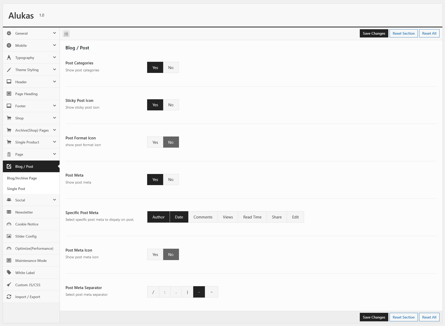Click the shopping cart icon next to Shop

9,118
